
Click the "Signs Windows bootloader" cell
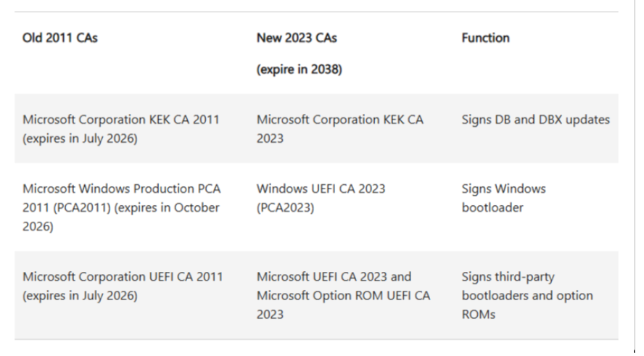point(503,198)
